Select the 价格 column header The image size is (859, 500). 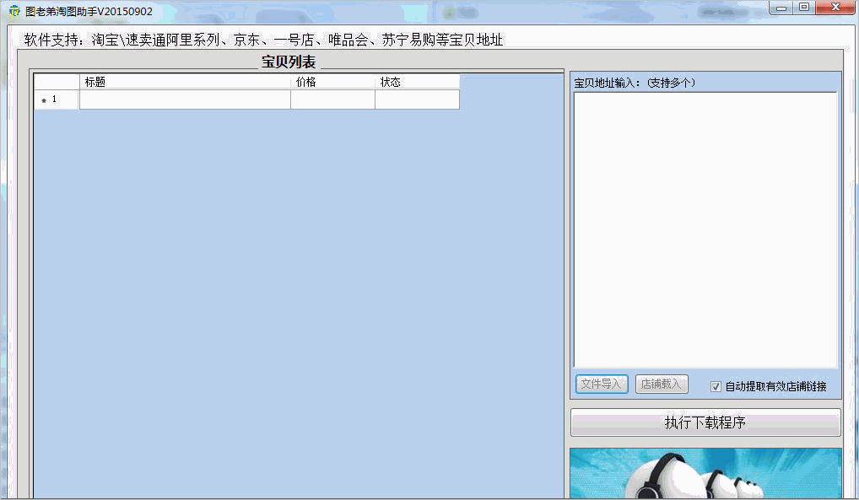332,82
